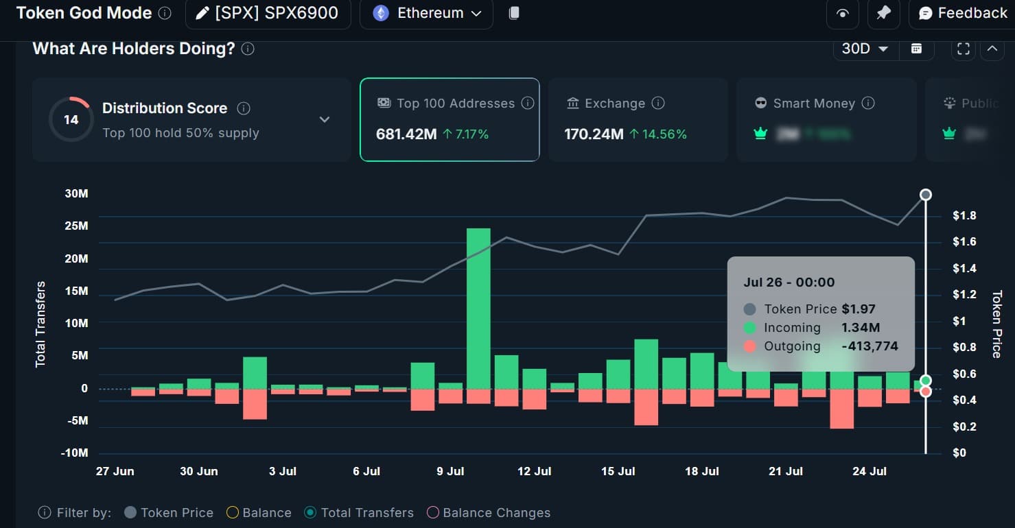Click info icon next to Token God Mode
Screen dimensions: 1015x528
[x=165, y=13]
